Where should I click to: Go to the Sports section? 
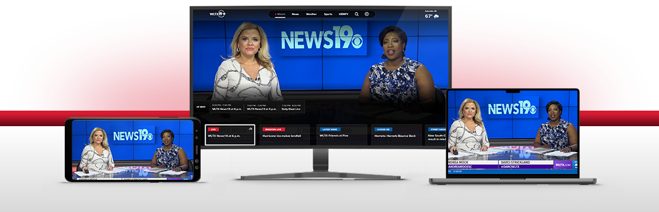[328, 14]
